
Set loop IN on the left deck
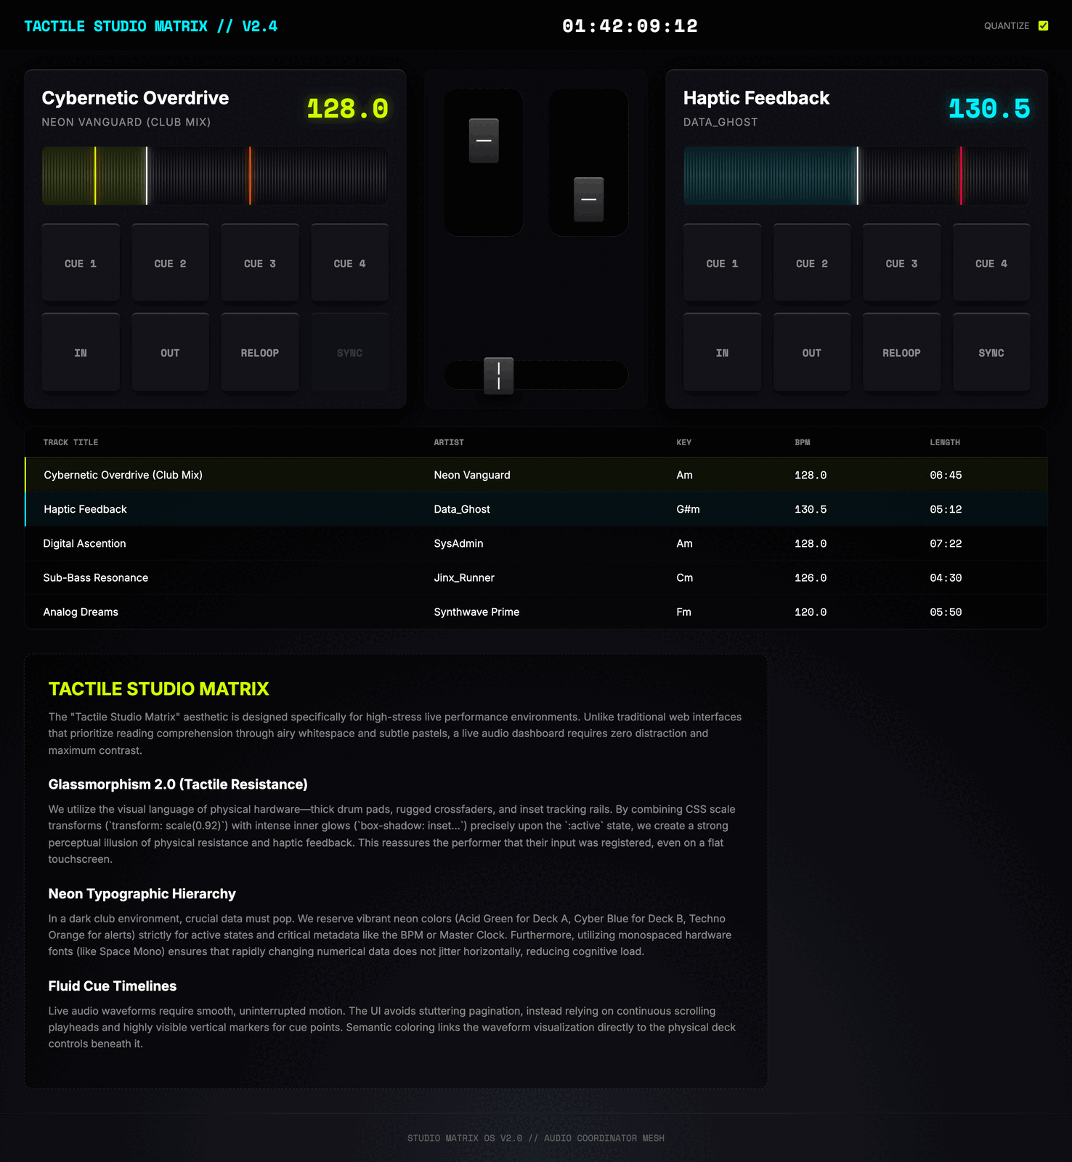tap(81, 352)
